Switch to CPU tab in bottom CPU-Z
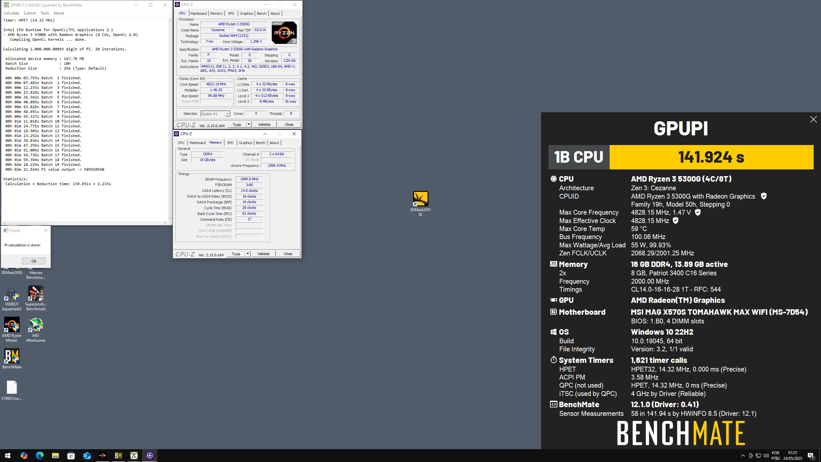Viewport: 821px width, 462px height. click(x=181, y=143)
